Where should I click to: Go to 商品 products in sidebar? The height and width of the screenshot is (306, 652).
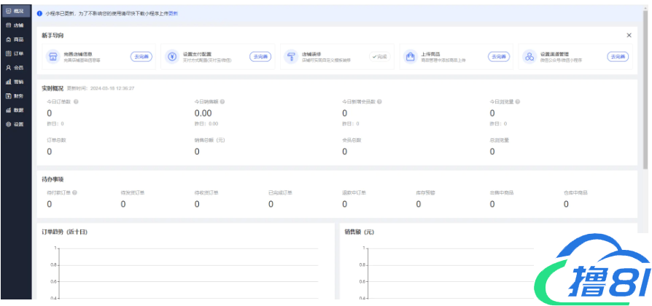15,39
